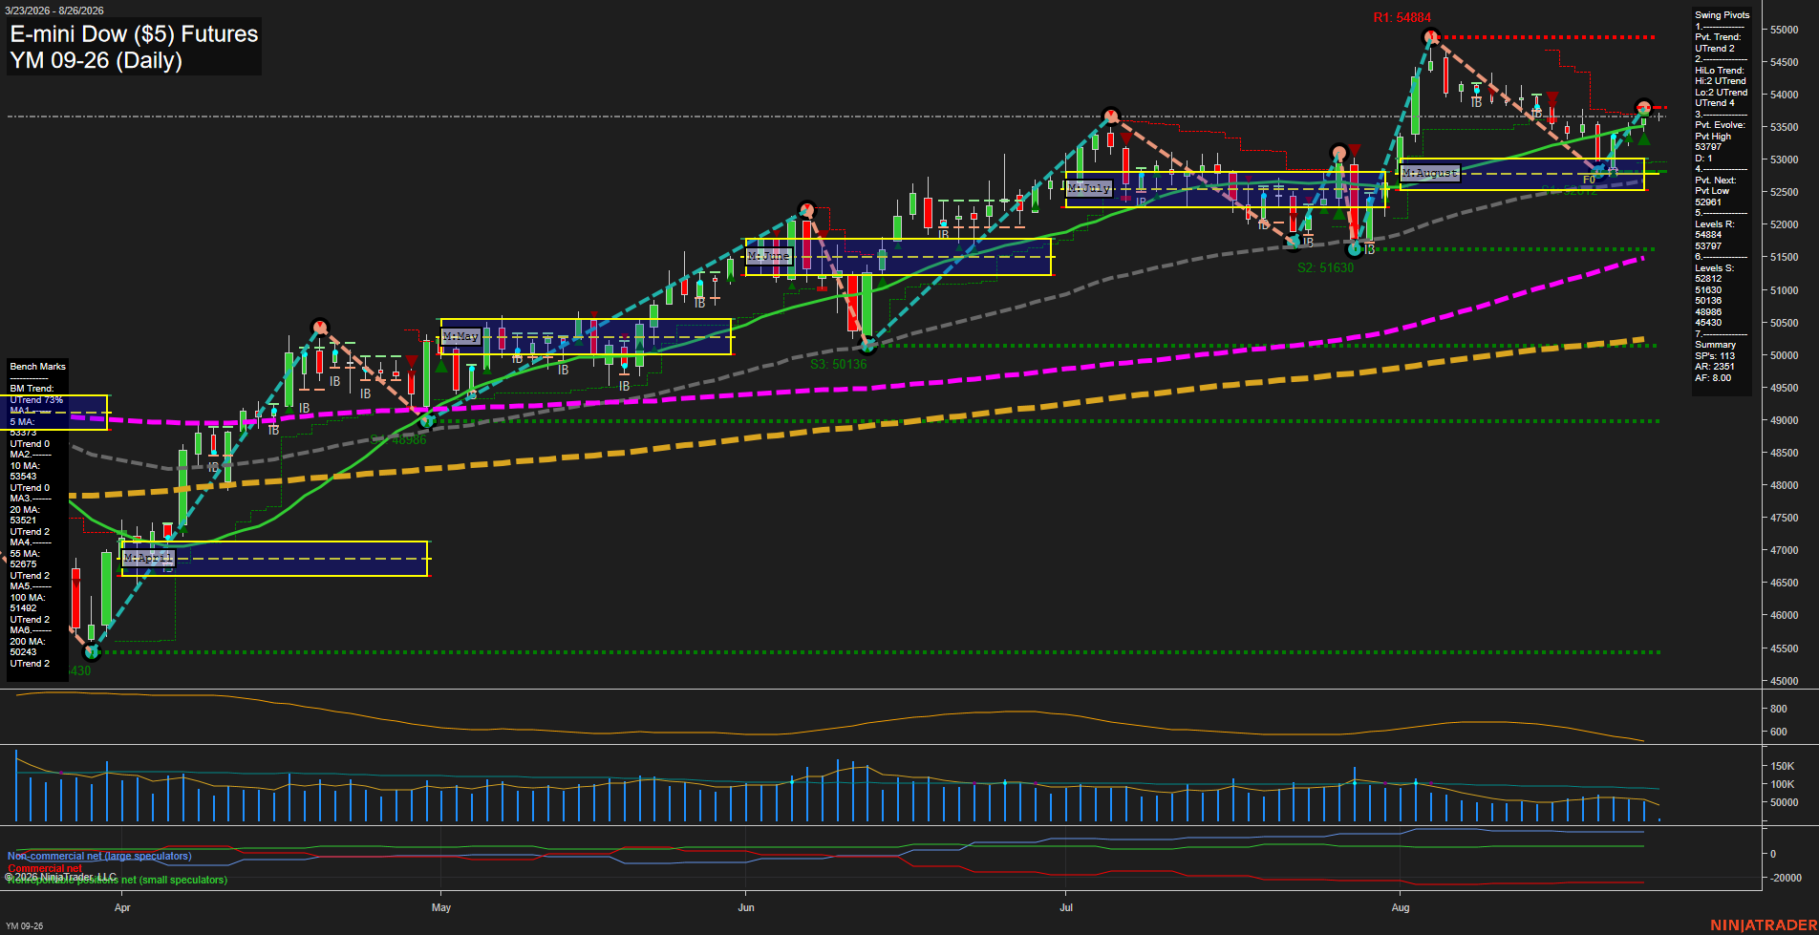
Task: Click the 'Swing Pivots' panel heading
Action: click(1723, 15)
